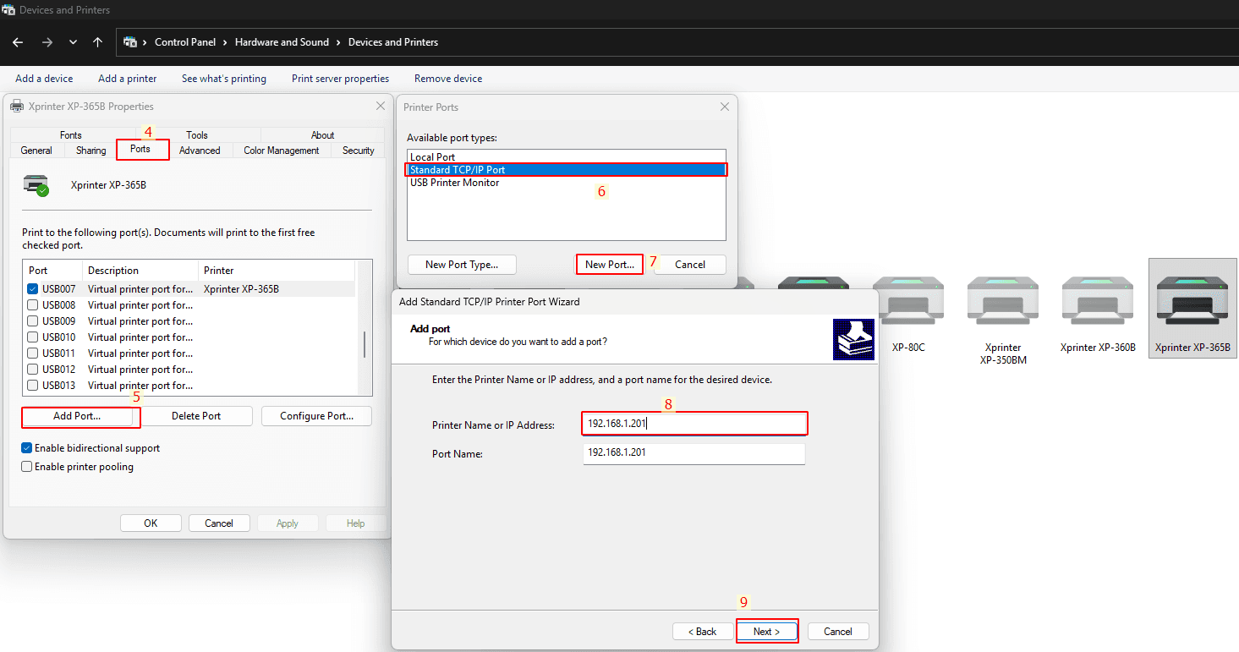Click Remove device command
The height and width of the screenshot is (652, 1239).
[448, 79]
